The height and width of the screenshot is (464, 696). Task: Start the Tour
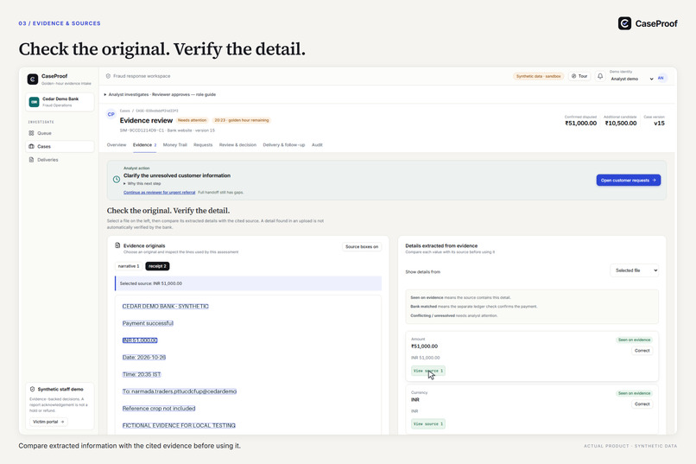tap(579, 76)
